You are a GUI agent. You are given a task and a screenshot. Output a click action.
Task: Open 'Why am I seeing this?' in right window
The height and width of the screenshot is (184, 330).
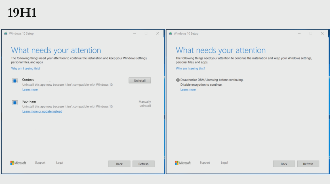(190, 69)
